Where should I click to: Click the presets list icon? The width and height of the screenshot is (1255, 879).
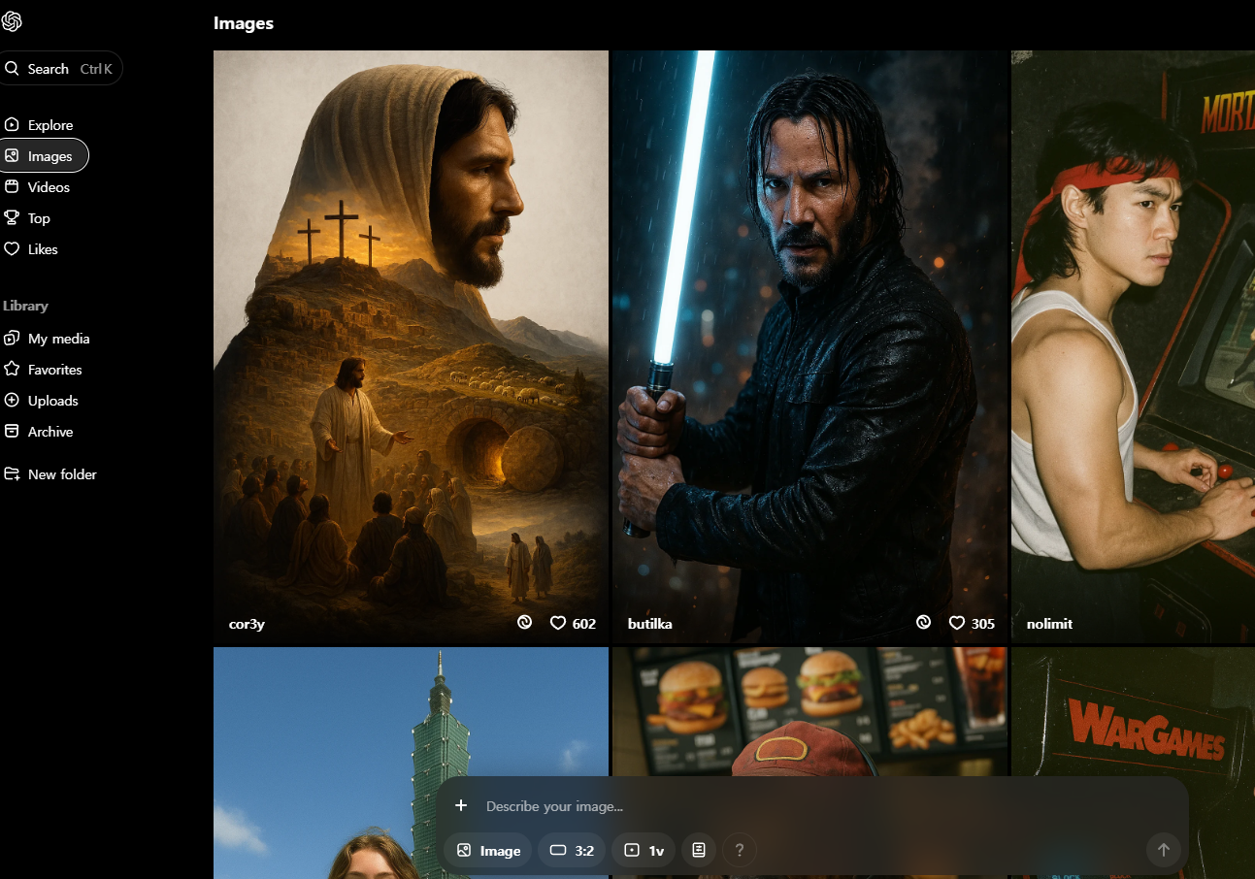(699, 851)
